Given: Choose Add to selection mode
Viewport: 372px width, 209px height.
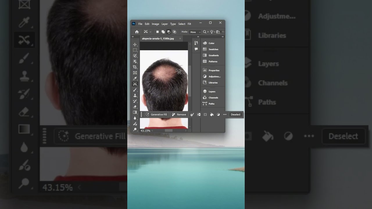Looking at the screenshot, I should tap(163, 32).
